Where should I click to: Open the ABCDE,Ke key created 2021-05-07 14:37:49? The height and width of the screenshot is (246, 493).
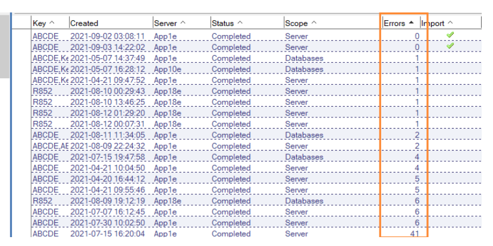click(x=50, y=58)
